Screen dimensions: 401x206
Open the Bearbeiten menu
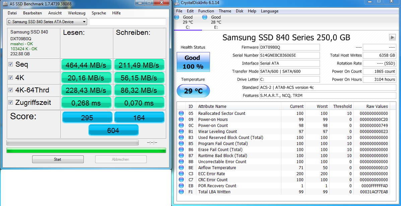[x=32, y=13]
